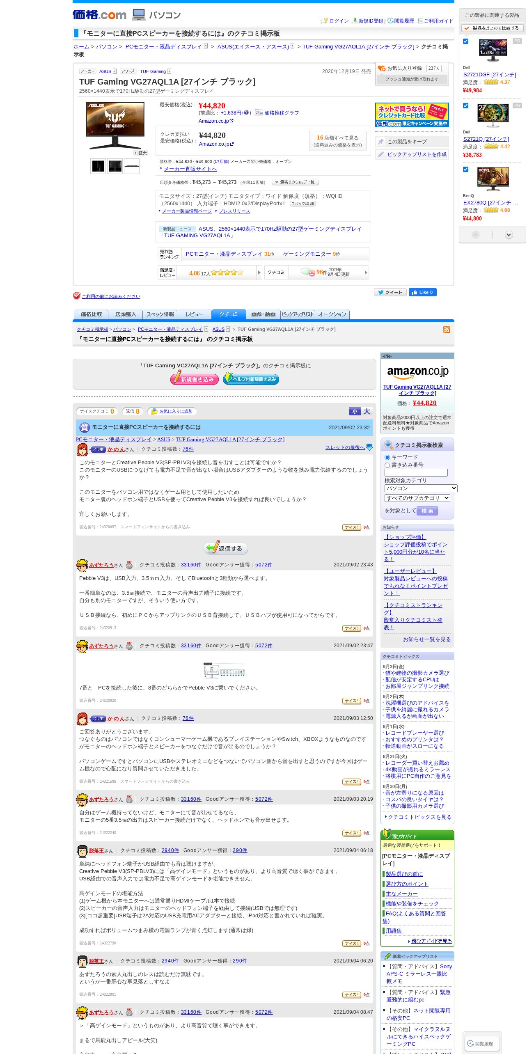527x1054 pixels.
Task: Click the スレッドの最後へ down arrow icon
Action: click(x=369, y=447)
